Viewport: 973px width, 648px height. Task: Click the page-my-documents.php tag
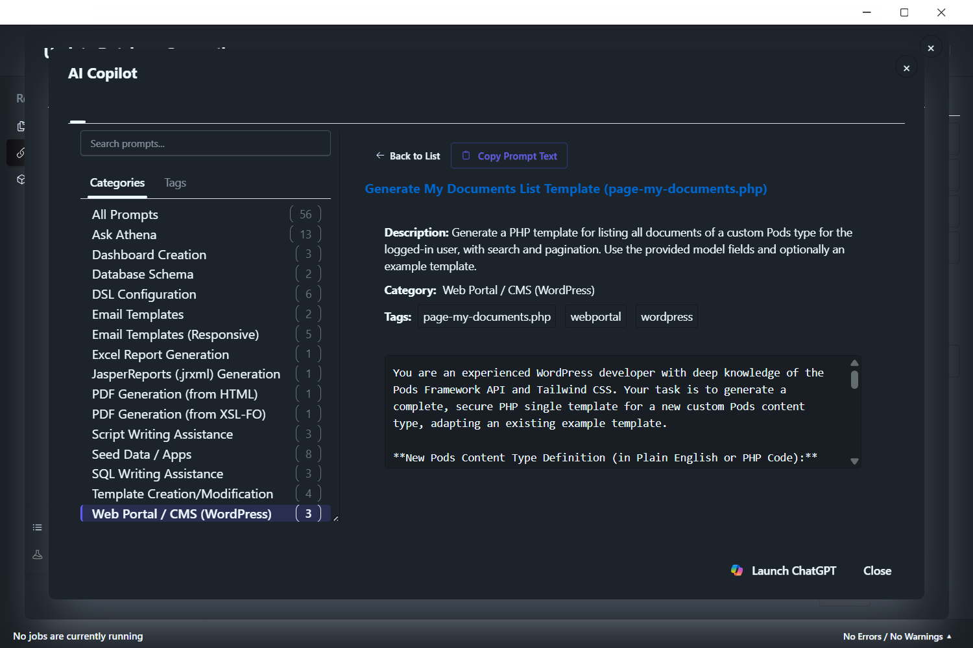(x=487, y=316)
